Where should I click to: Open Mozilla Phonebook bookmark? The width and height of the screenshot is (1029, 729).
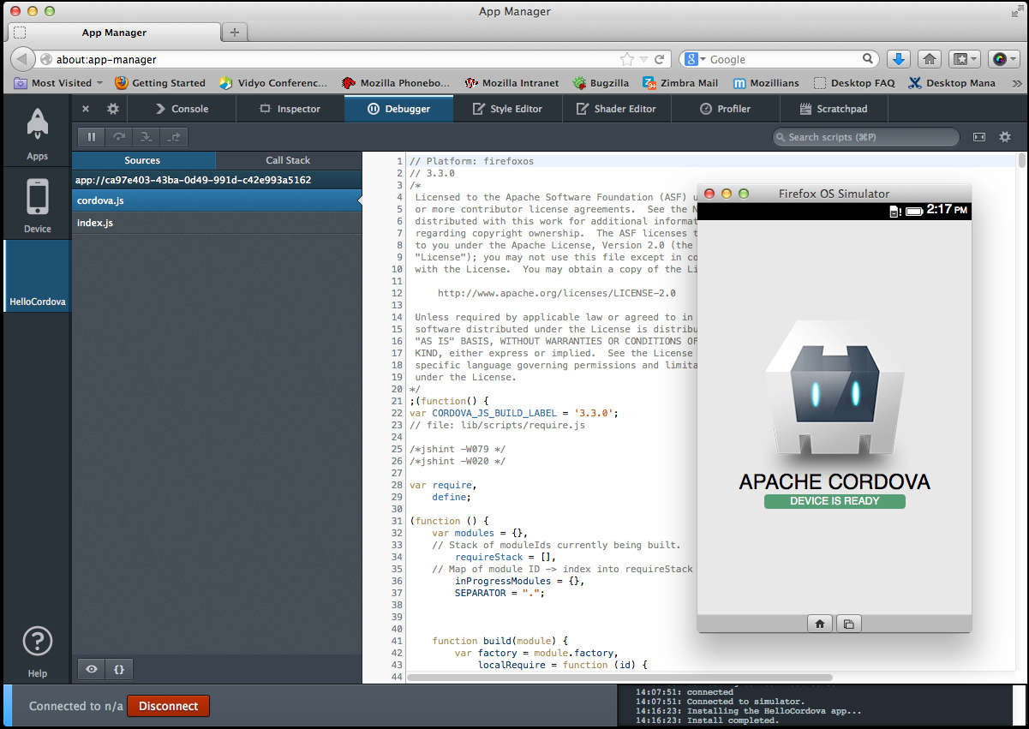[396, 83]
